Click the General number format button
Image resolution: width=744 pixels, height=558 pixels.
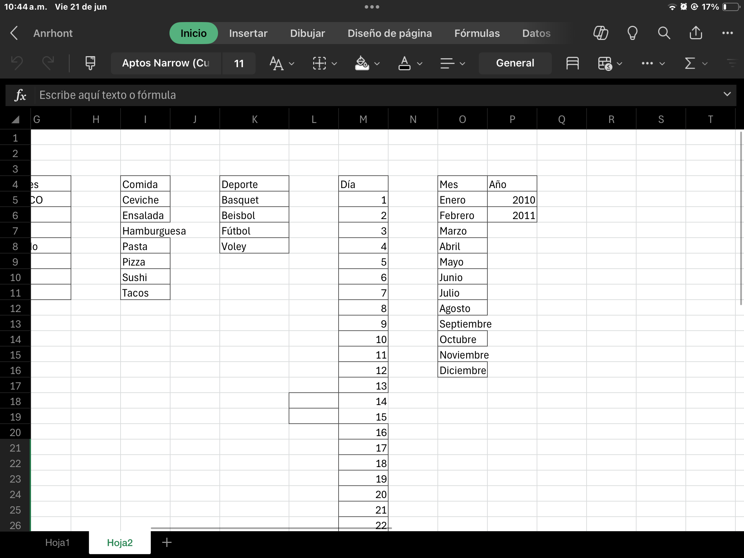[x=515, y=63]
